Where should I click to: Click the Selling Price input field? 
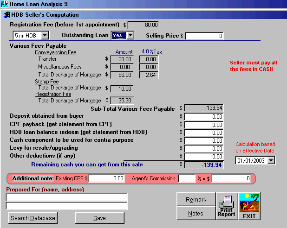(x=204, y=36)
